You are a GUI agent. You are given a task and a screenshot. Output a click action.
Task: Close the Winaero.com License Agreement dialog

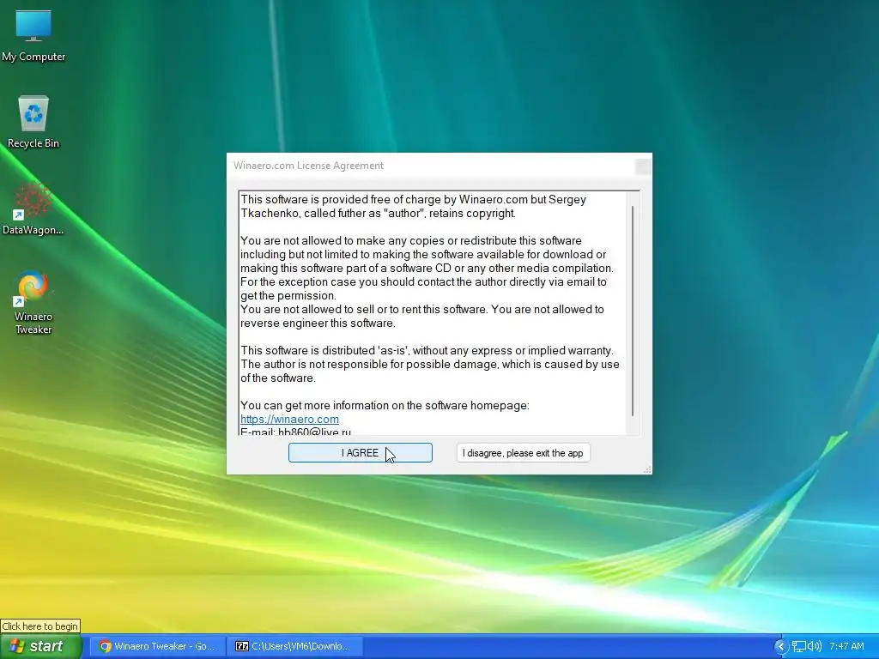[x=643, y=166]
